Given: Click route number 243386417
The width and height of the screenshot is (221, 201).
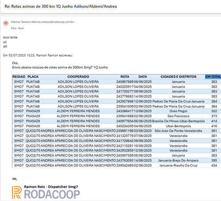Looking at the screenshot, I should coord(125,111).
